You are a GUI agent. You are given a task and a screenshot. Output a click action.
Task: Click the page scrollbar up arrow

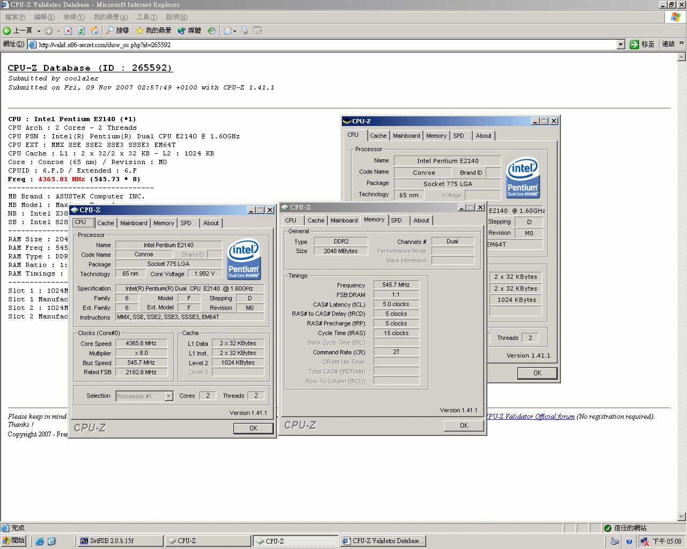pyautogui.click(x=682, y=56)
